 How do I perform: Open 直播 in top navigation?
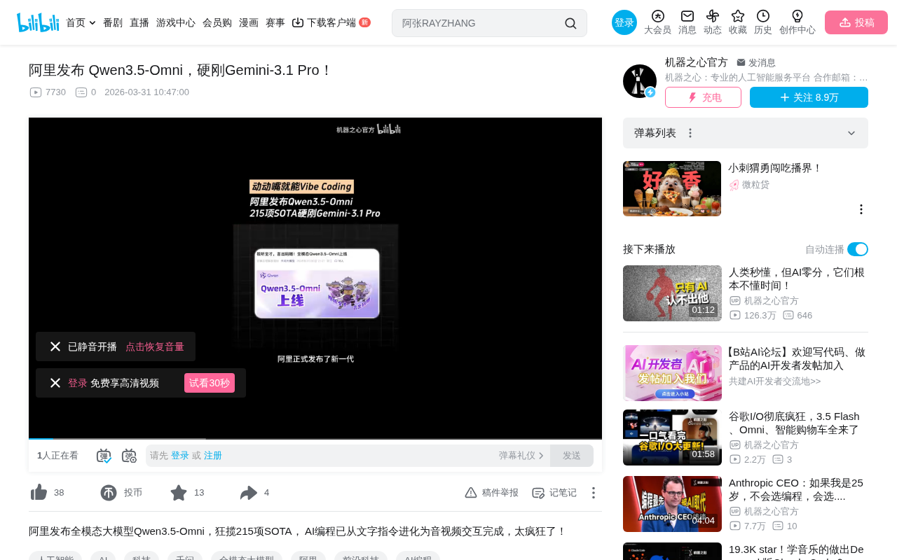tap(139, 22)
